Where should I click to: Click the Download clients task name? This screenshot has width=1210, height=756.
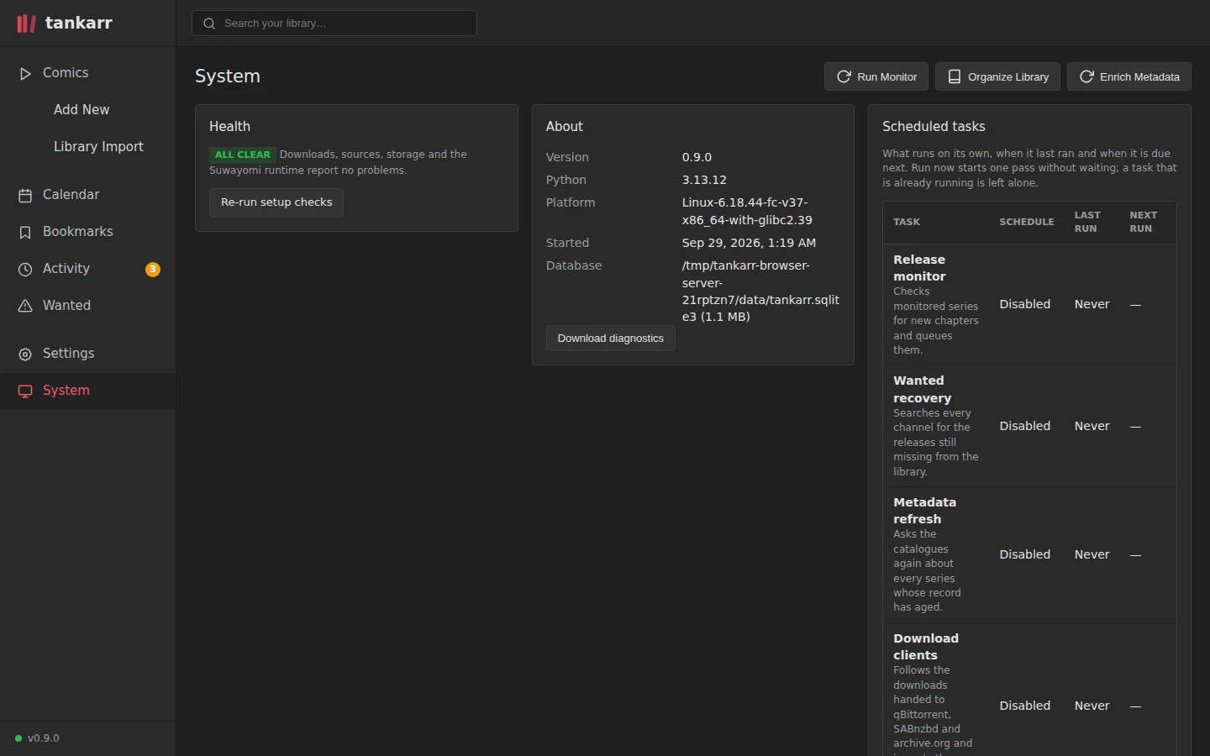tap(926, 647)
